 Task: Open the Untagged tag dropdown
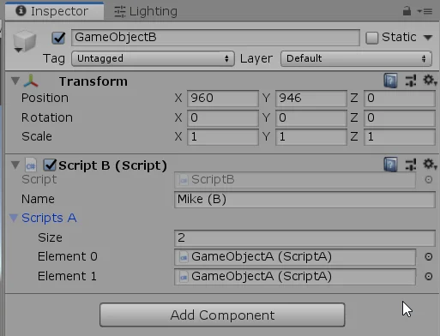pyautogui.click(x=153, y=58)
